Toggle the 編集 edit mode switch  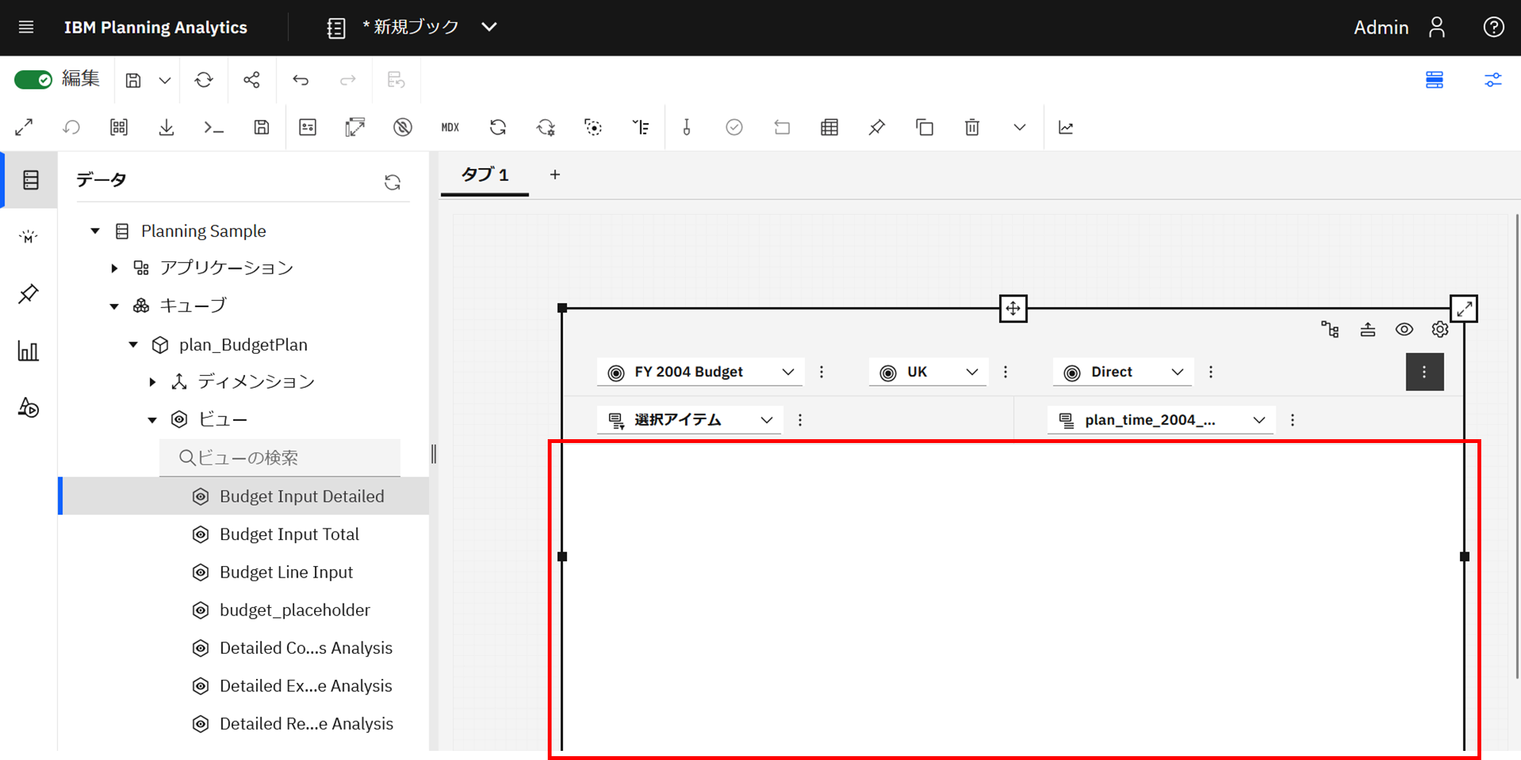click(33, 80)
